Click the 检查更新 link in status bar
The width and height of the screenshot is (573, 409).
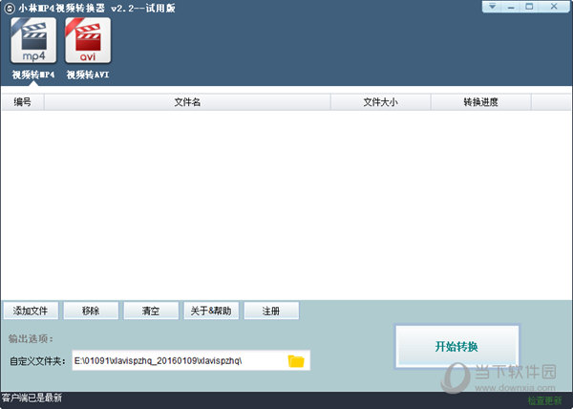click(544, 400)
